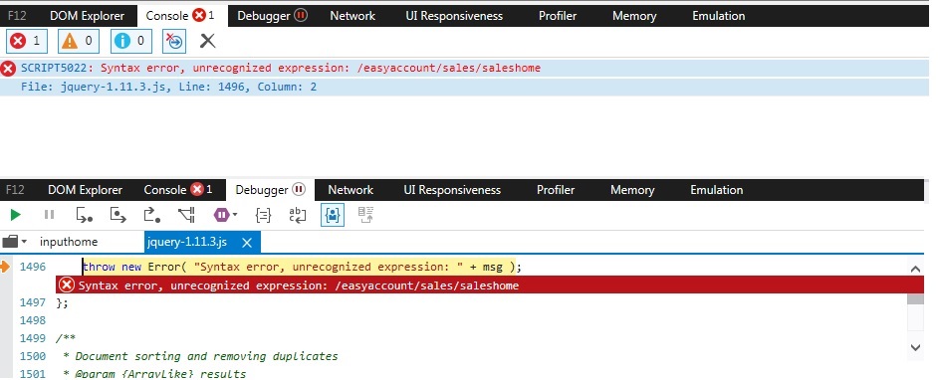Viewport: 938px width, 380px height.
Task: Toggle pretty print curly braces icon
Action: [263, 215]
